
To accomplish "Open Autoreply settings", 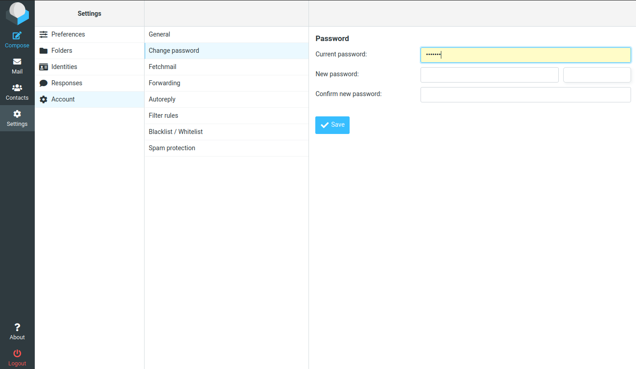I will click(162, 99).
